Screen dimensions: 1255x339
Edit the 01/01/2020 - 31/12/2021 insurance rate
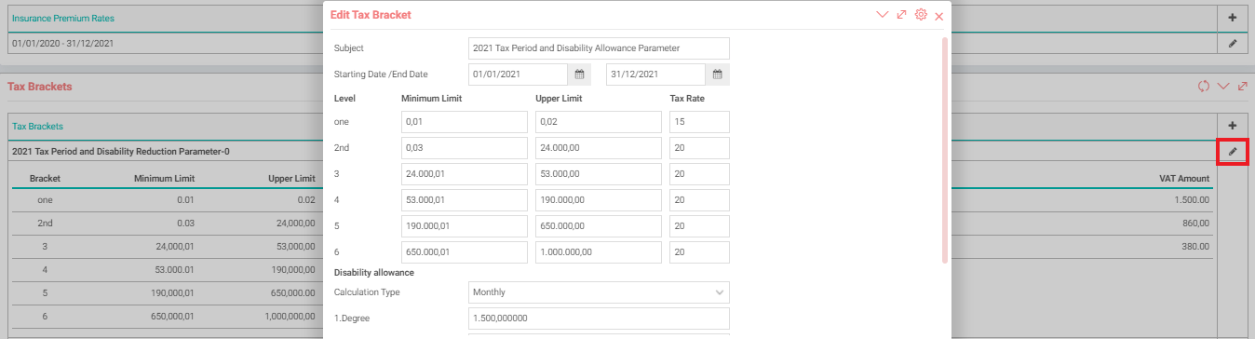(x=1233, y=43)
